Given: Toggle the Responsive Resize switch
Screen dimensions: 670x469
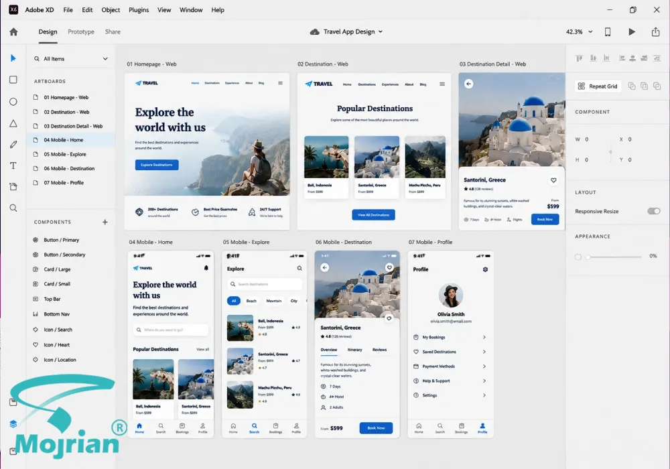Looking at the screenshot, I should coord(654,211).
